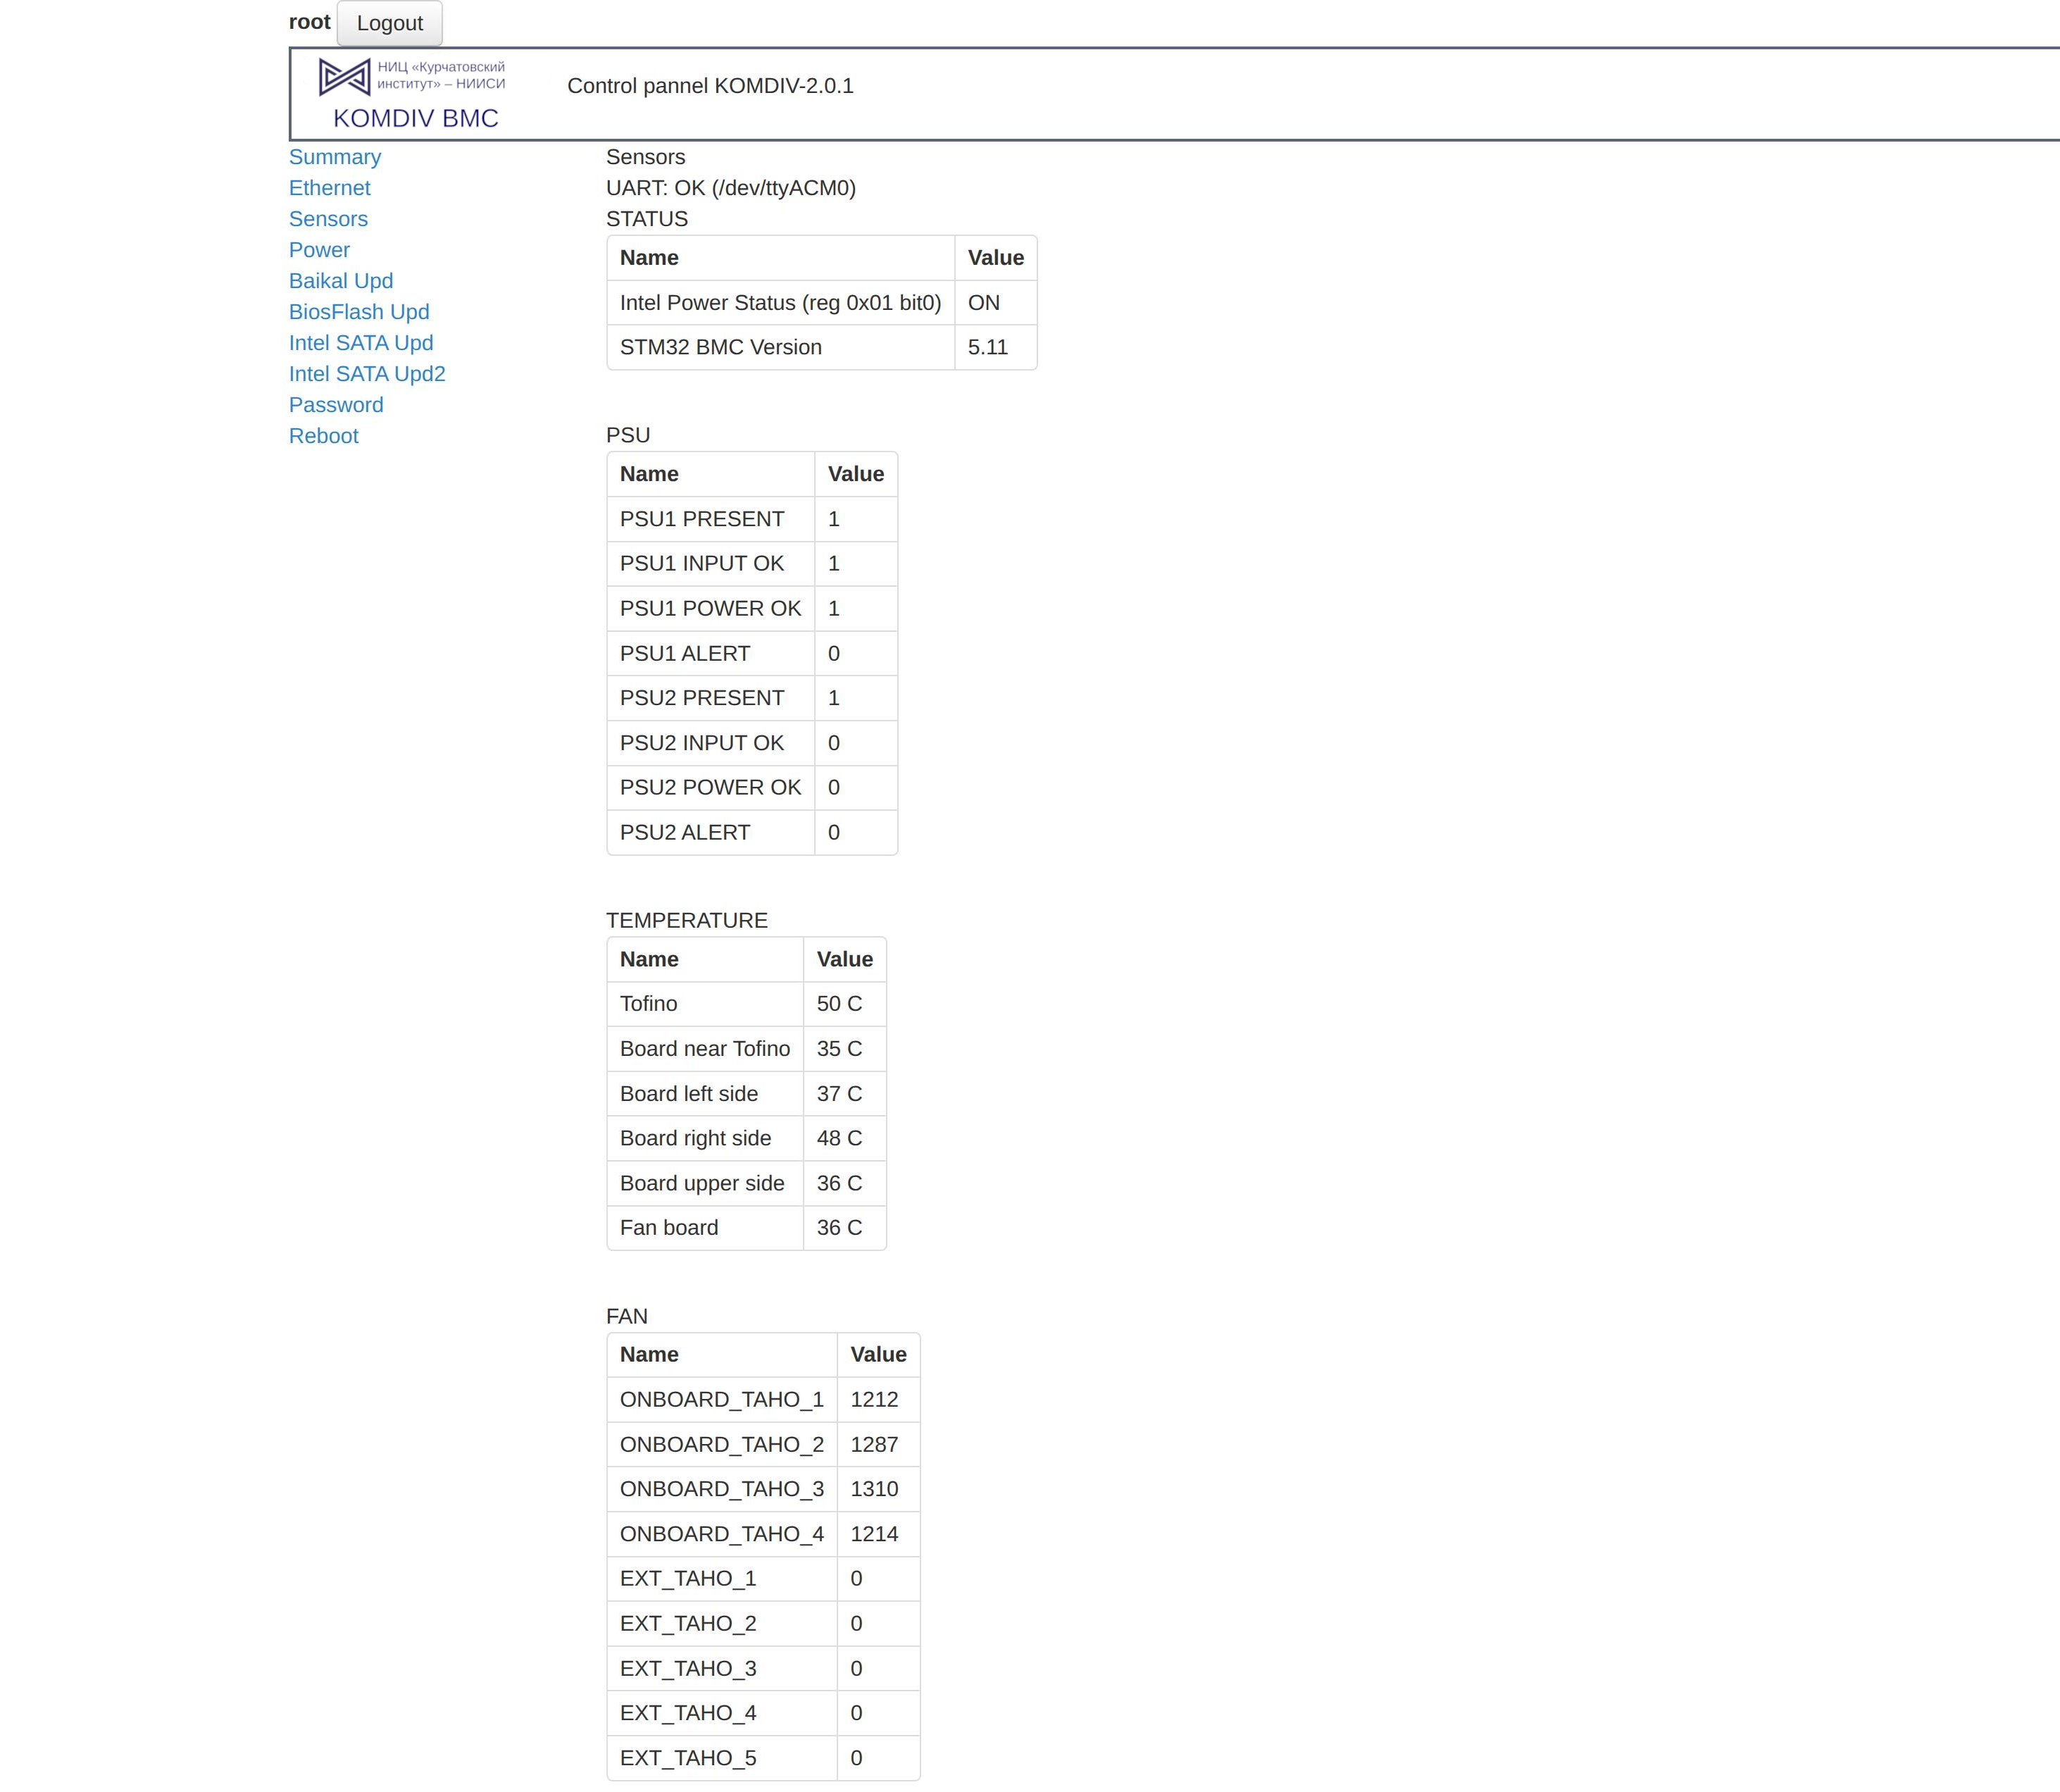Go to the Ethernet page
Screen dimensions: 2060x1792
point(330,188)
